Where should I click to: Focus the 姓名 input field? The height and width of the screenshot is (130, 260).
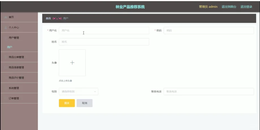click(104, 42)
